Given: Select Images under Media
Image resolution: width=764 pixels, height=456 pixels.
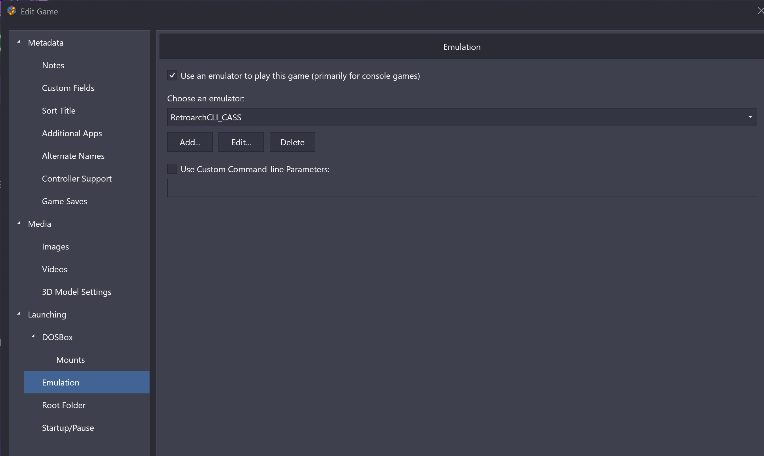Looking at the screenshot, I should click(x=55, y=247).
